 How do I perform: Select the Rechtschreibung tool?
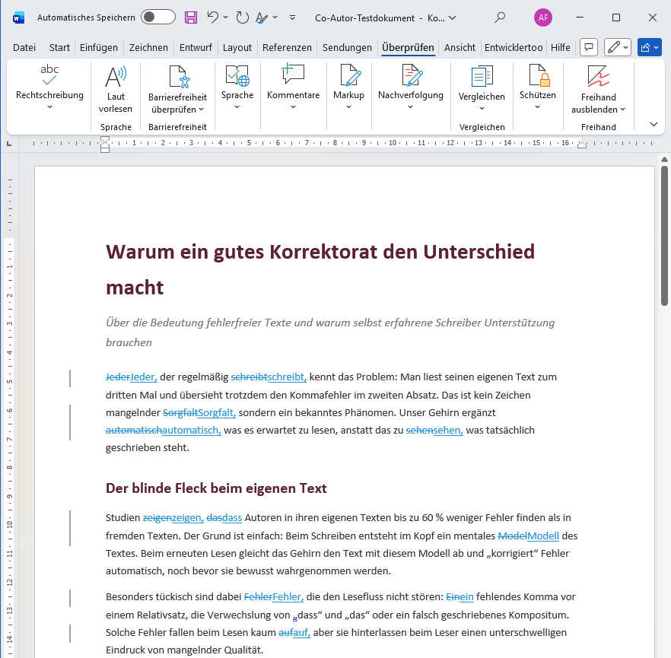(x=48, y=84)
